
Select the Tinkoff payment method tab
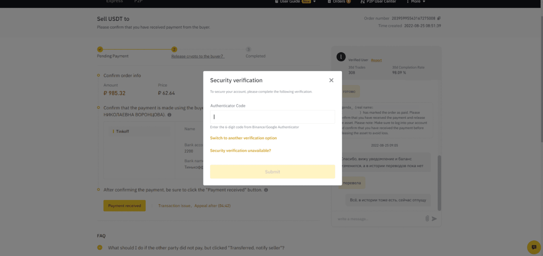[x=123, y=131]
